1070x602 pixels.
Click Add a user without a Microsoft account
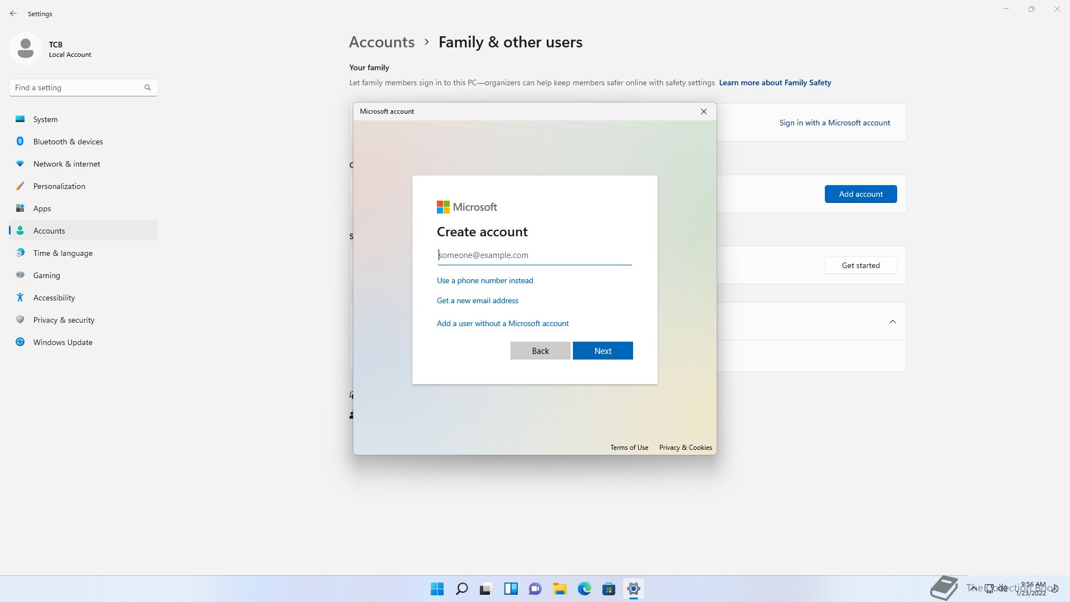pyautogui.click(x=503, y=323)
